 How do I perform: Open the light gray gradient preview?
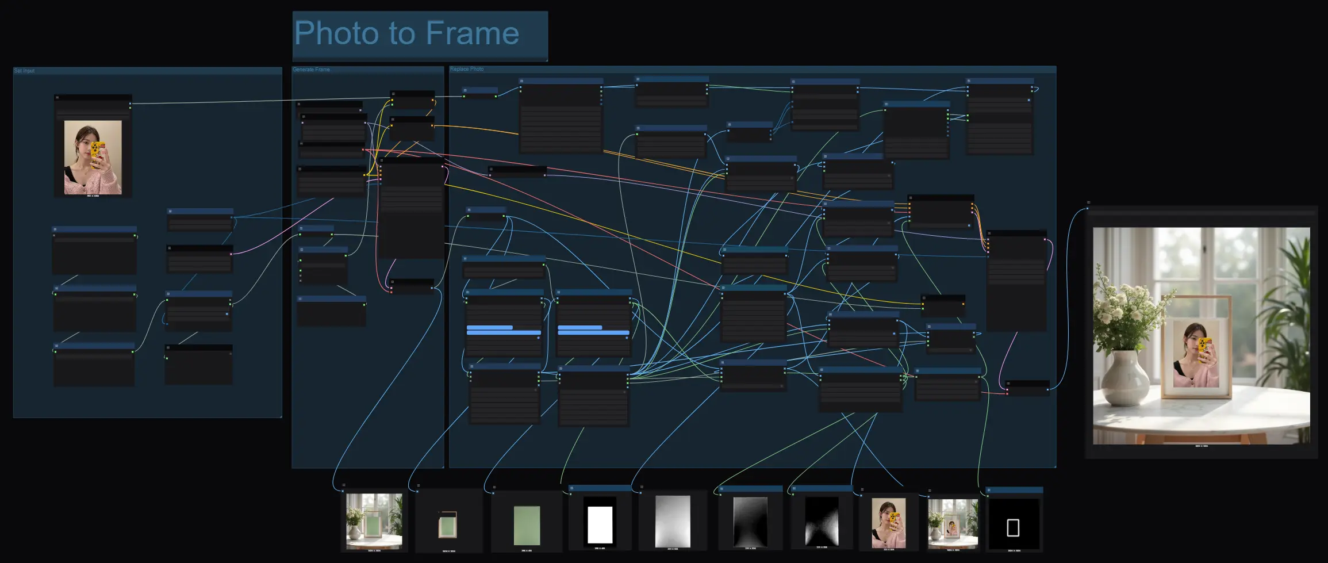[673, 521]
